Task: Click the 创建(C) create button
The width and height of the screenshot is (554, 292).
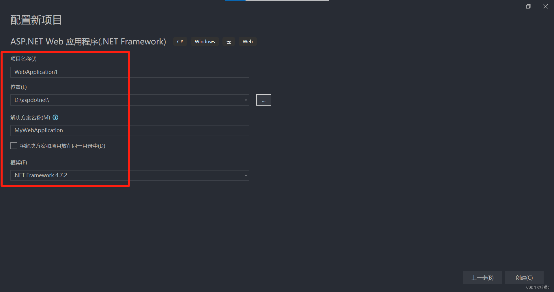Action: [524, 278]
